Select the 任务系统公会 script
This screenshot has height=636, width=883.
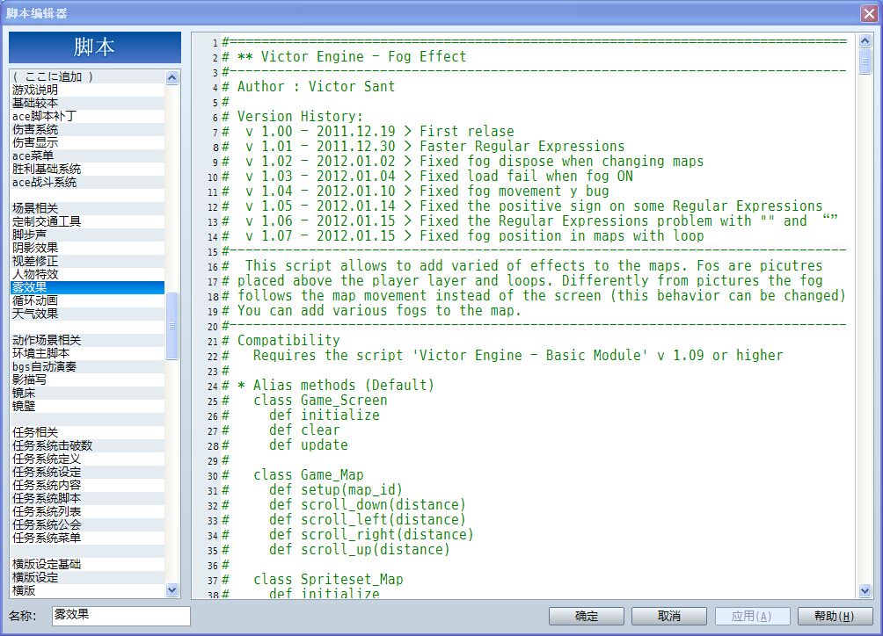[x=88, y=524]
